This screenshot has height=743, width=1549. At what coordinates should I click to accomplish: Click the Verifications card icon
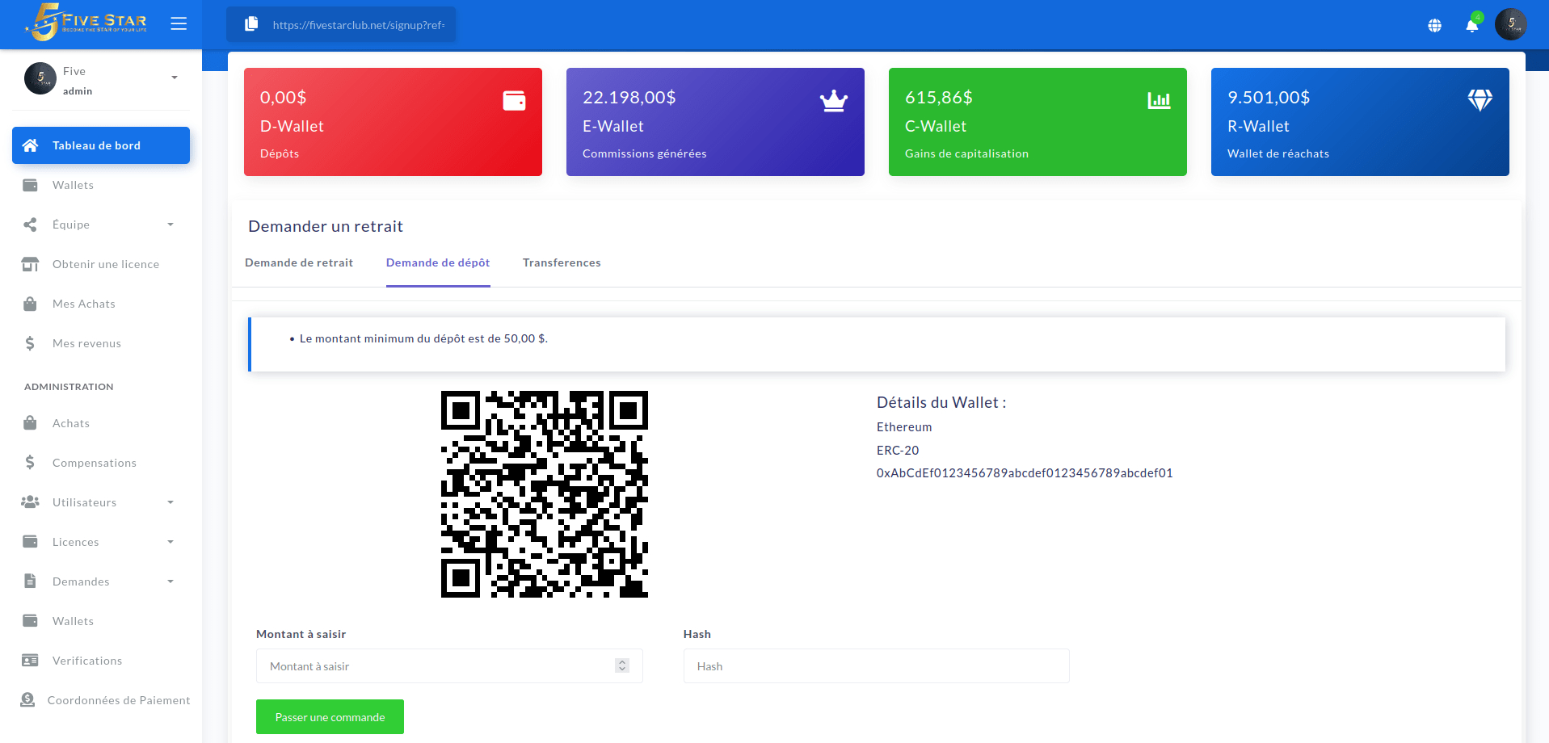coord(30,661)
